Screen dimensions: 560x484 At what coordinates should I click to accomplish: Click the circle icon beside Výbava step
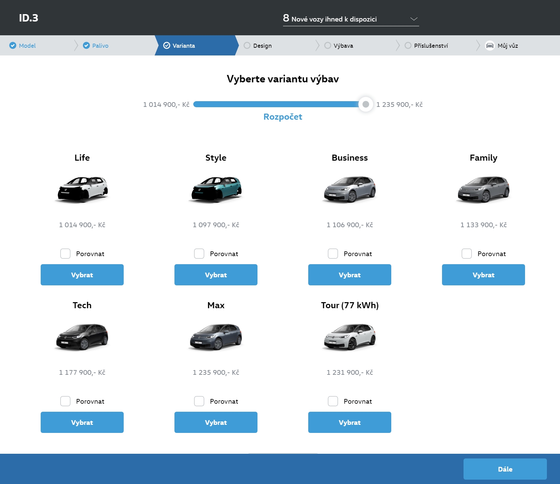327,45
